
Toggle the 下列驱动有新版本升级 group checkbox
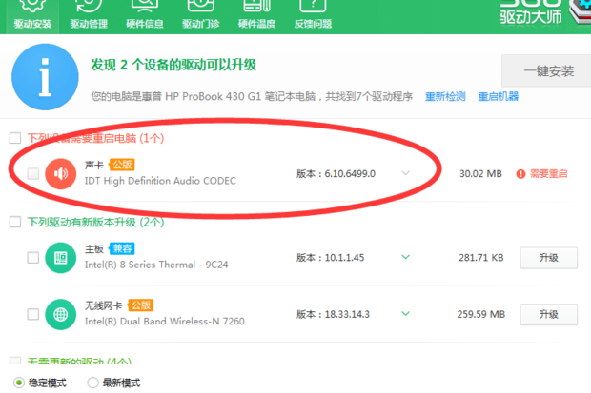pos(15,222)
